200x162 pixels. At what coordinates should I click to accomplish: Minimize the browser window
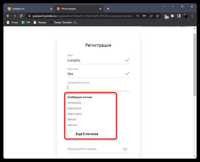(x=173, y=6)
